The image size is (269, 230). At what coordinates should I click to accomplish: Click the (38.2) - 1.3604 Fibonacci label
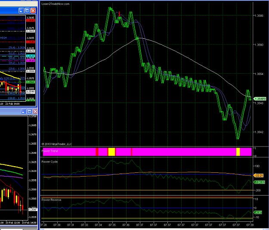(x=17, y=63)
